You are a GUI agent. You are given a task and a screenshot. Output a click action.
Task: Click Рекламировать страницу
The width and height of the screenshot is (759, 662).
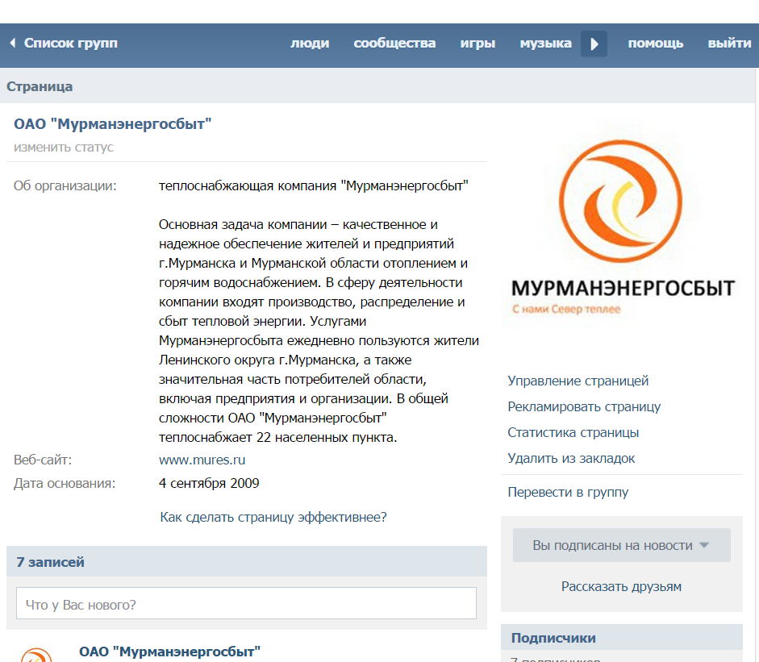pyautogui.click(x=584, y=407)
